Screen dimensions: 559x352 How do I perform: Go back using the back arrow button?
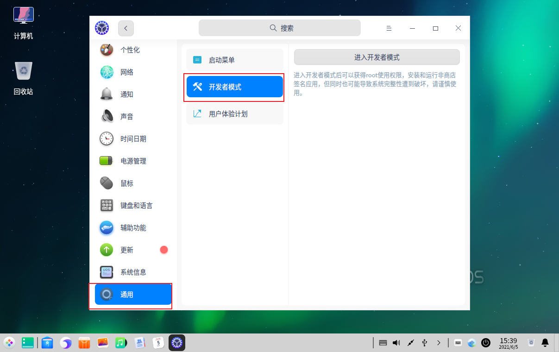click(x=126, y=28)
